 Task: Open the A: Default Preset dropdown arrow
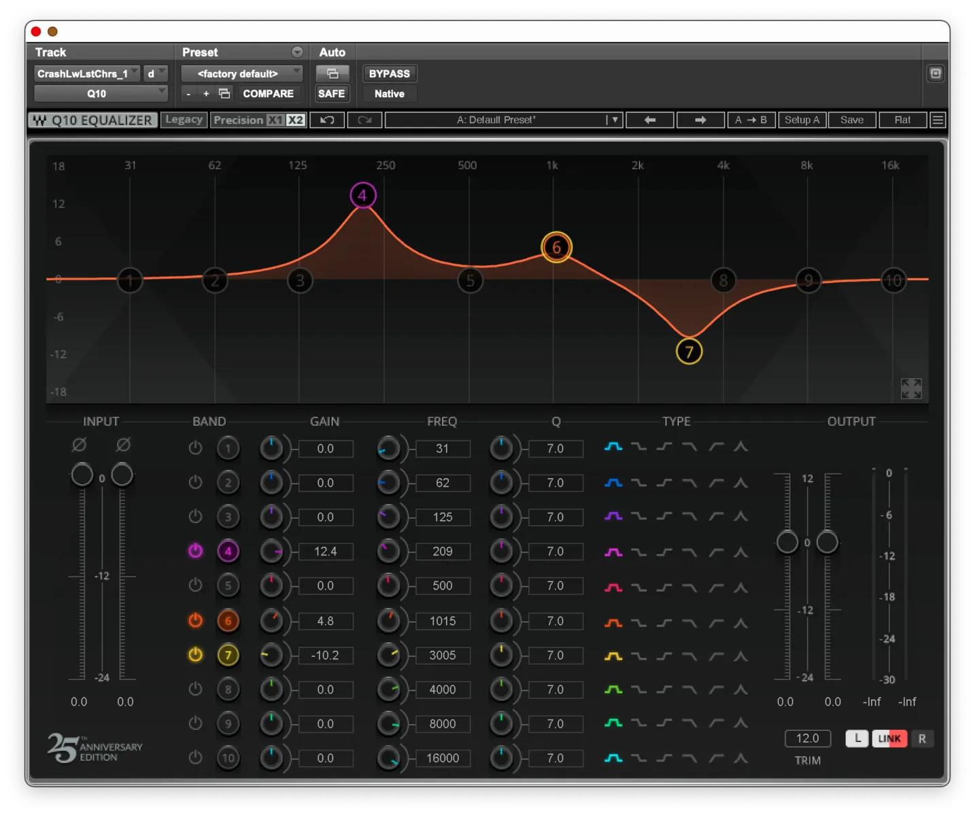click(614, 120)
